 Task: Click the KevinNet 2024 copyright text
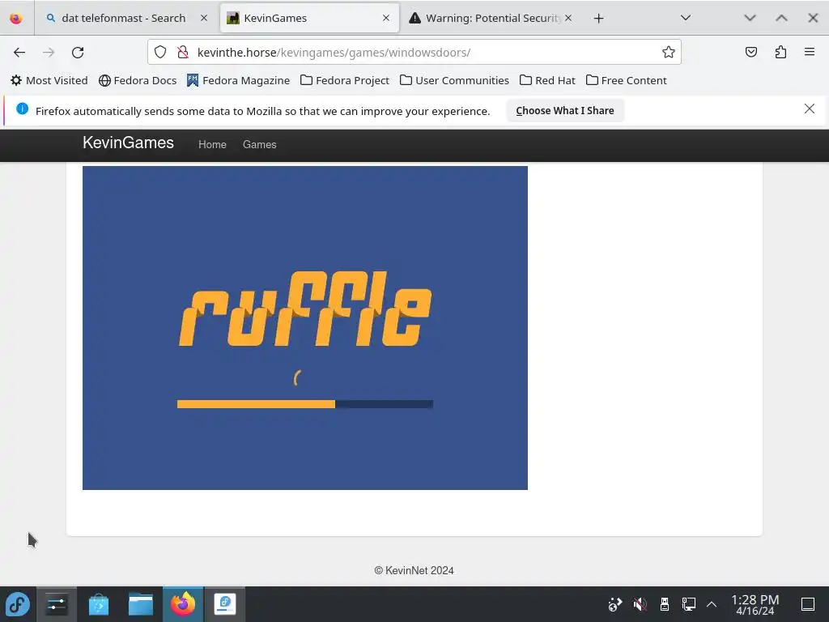click(x=414, y=571)
